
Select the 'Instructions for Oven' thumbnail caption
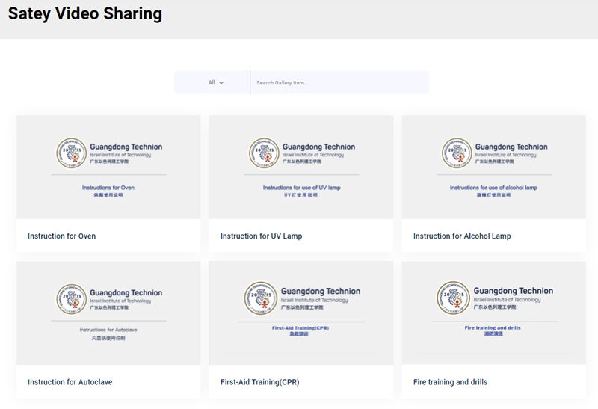click(108, 188)
